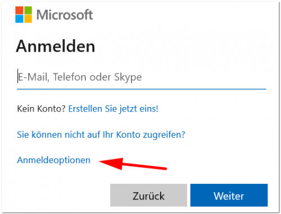Click the text cursor at the start of the email field

tap(18, 76)
